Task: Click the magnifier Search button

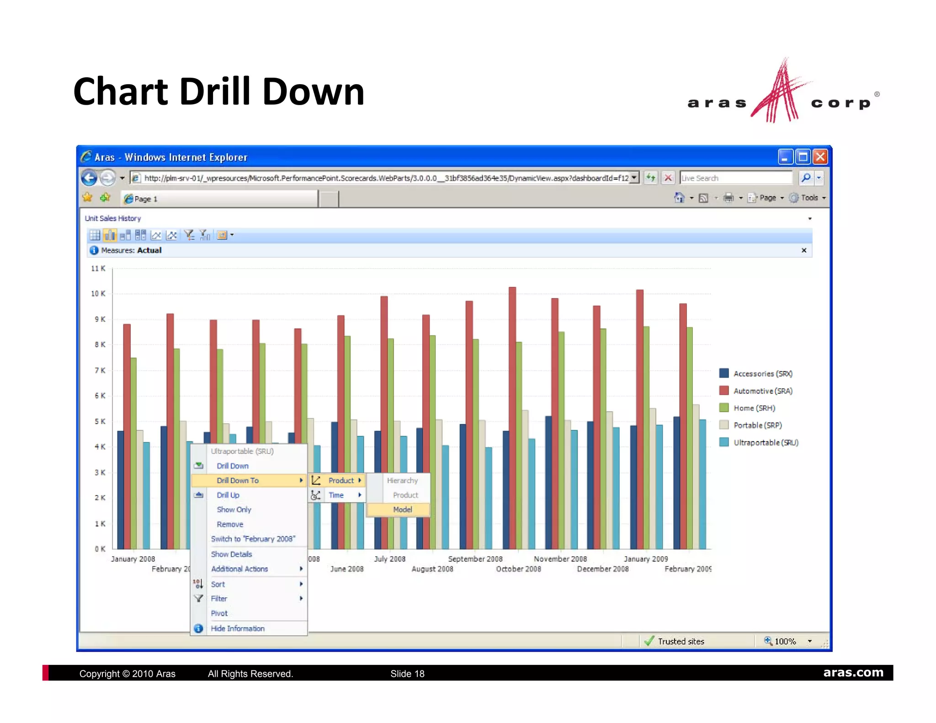Action: (x=806, y=178)
